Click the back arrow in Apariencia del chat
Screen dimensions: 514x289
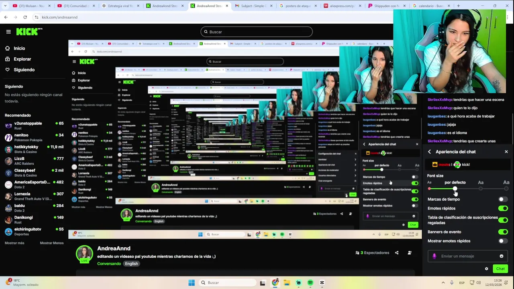click(x=429, y=152)
